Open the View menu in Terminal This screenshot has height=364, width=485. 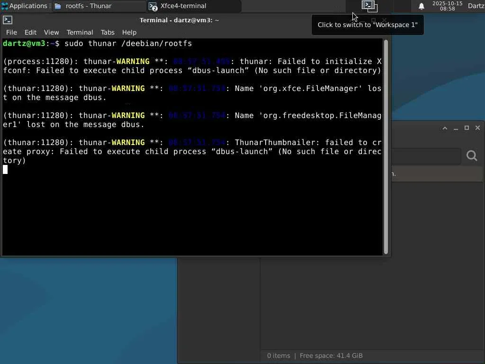[51, 32]
